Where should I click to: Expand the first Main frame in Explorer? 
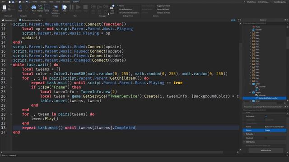pos(250,32)
